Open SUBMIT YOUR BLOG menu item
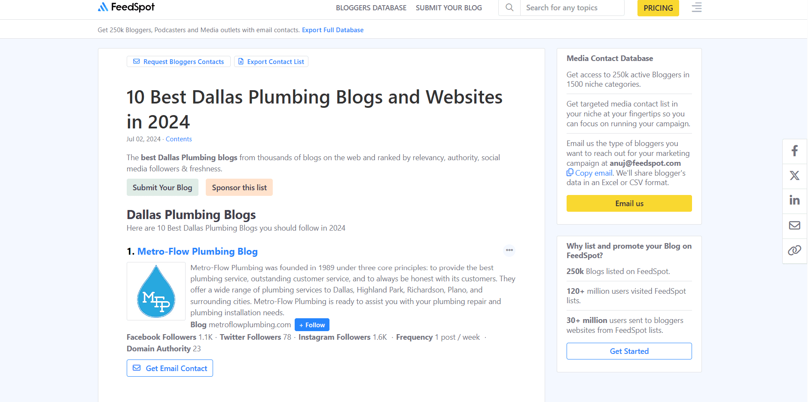 coord(449,8)
